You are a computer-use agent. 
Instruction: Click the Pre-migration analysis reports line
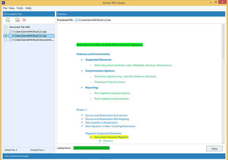click(112, 93)
